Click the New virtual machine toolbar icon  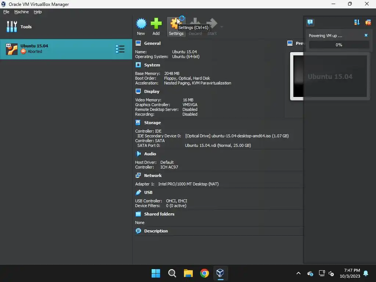141,23
